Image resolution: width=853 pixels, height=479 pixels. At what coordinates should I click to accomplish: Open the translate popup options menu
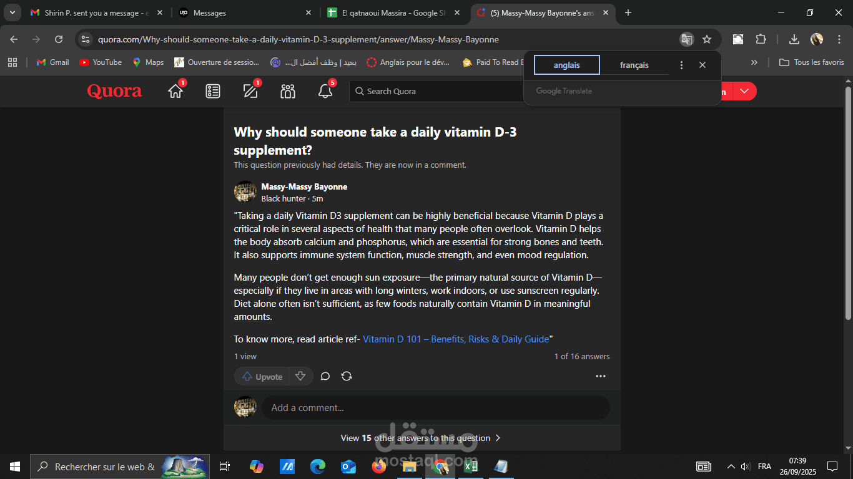(x=681, y=65)
